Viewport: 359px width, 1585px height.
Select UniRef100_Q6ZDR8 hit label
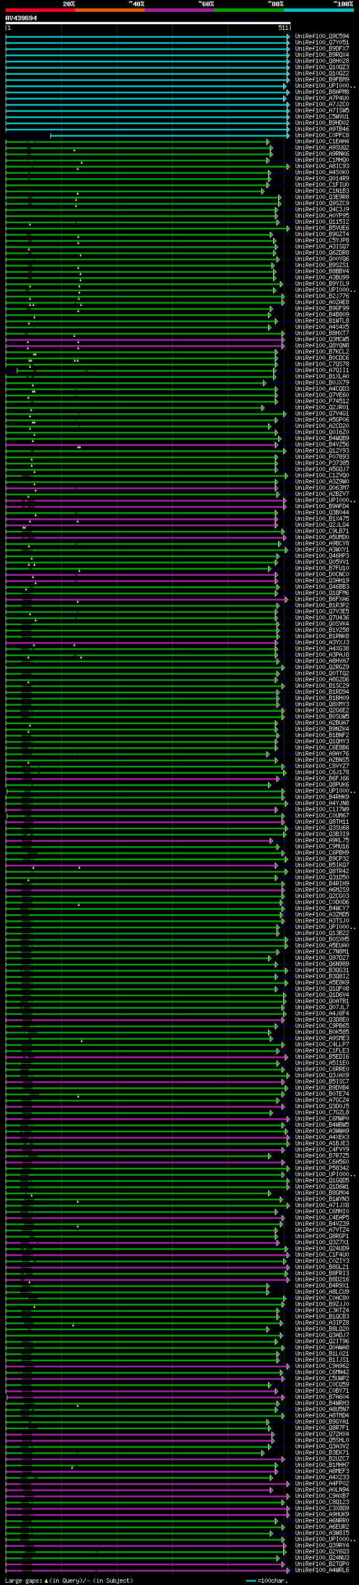click(321, 253)
